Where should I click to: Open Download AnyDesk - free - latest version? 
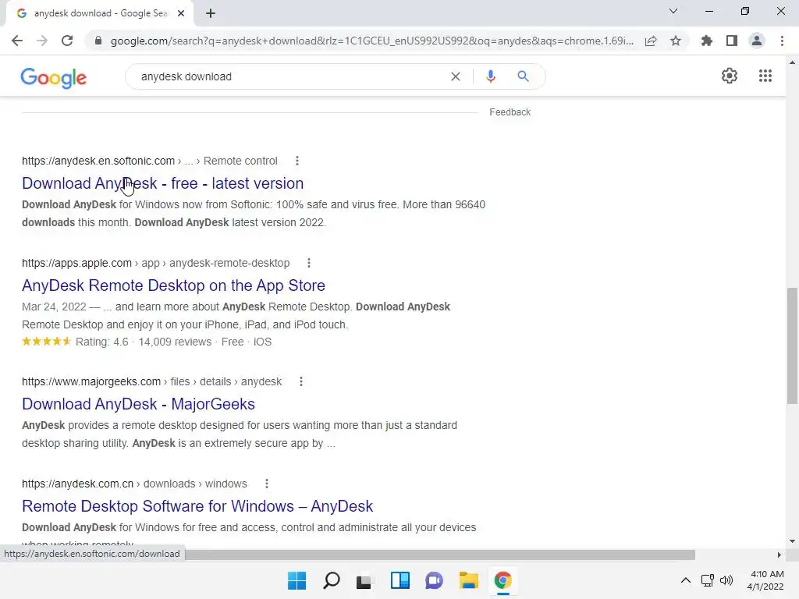point(162,183)
